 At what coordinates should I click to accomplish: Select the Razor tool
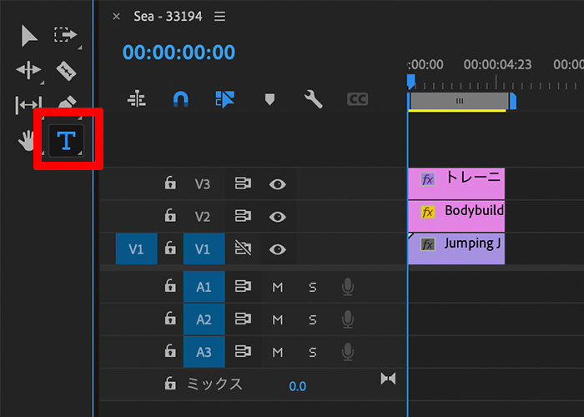[x=66, y=71]
